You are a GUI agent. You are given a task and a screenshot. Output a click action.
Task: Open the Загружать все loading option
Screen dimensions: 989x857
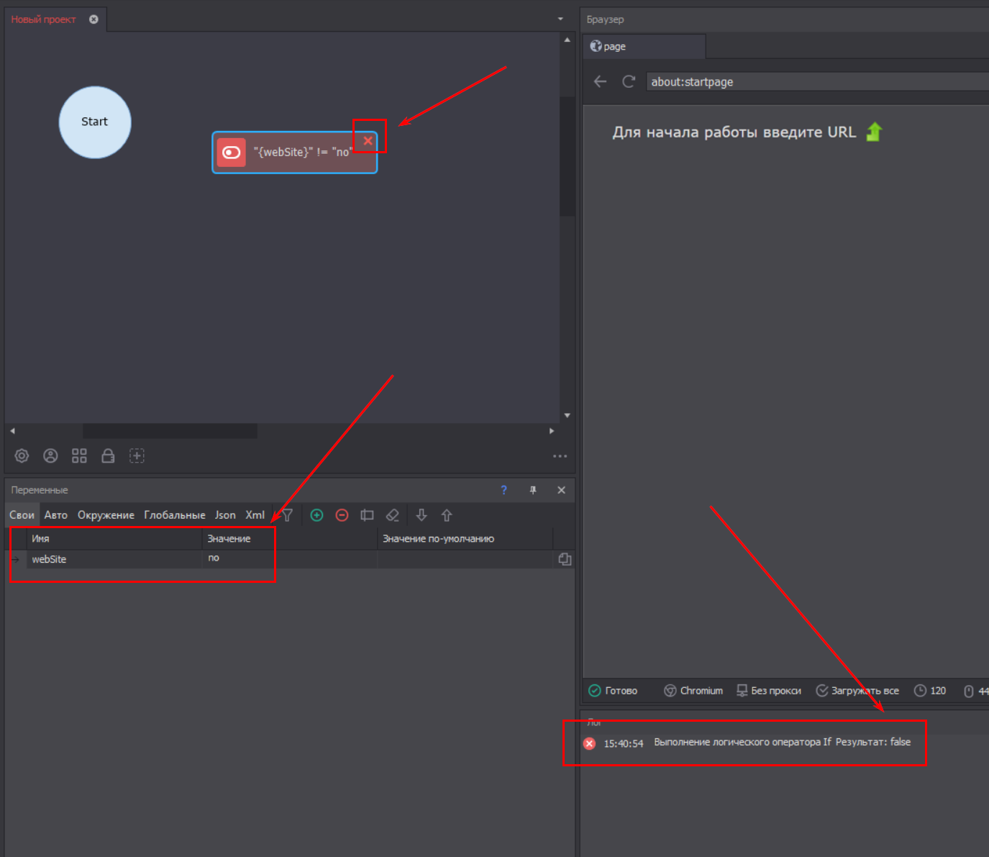857,691
